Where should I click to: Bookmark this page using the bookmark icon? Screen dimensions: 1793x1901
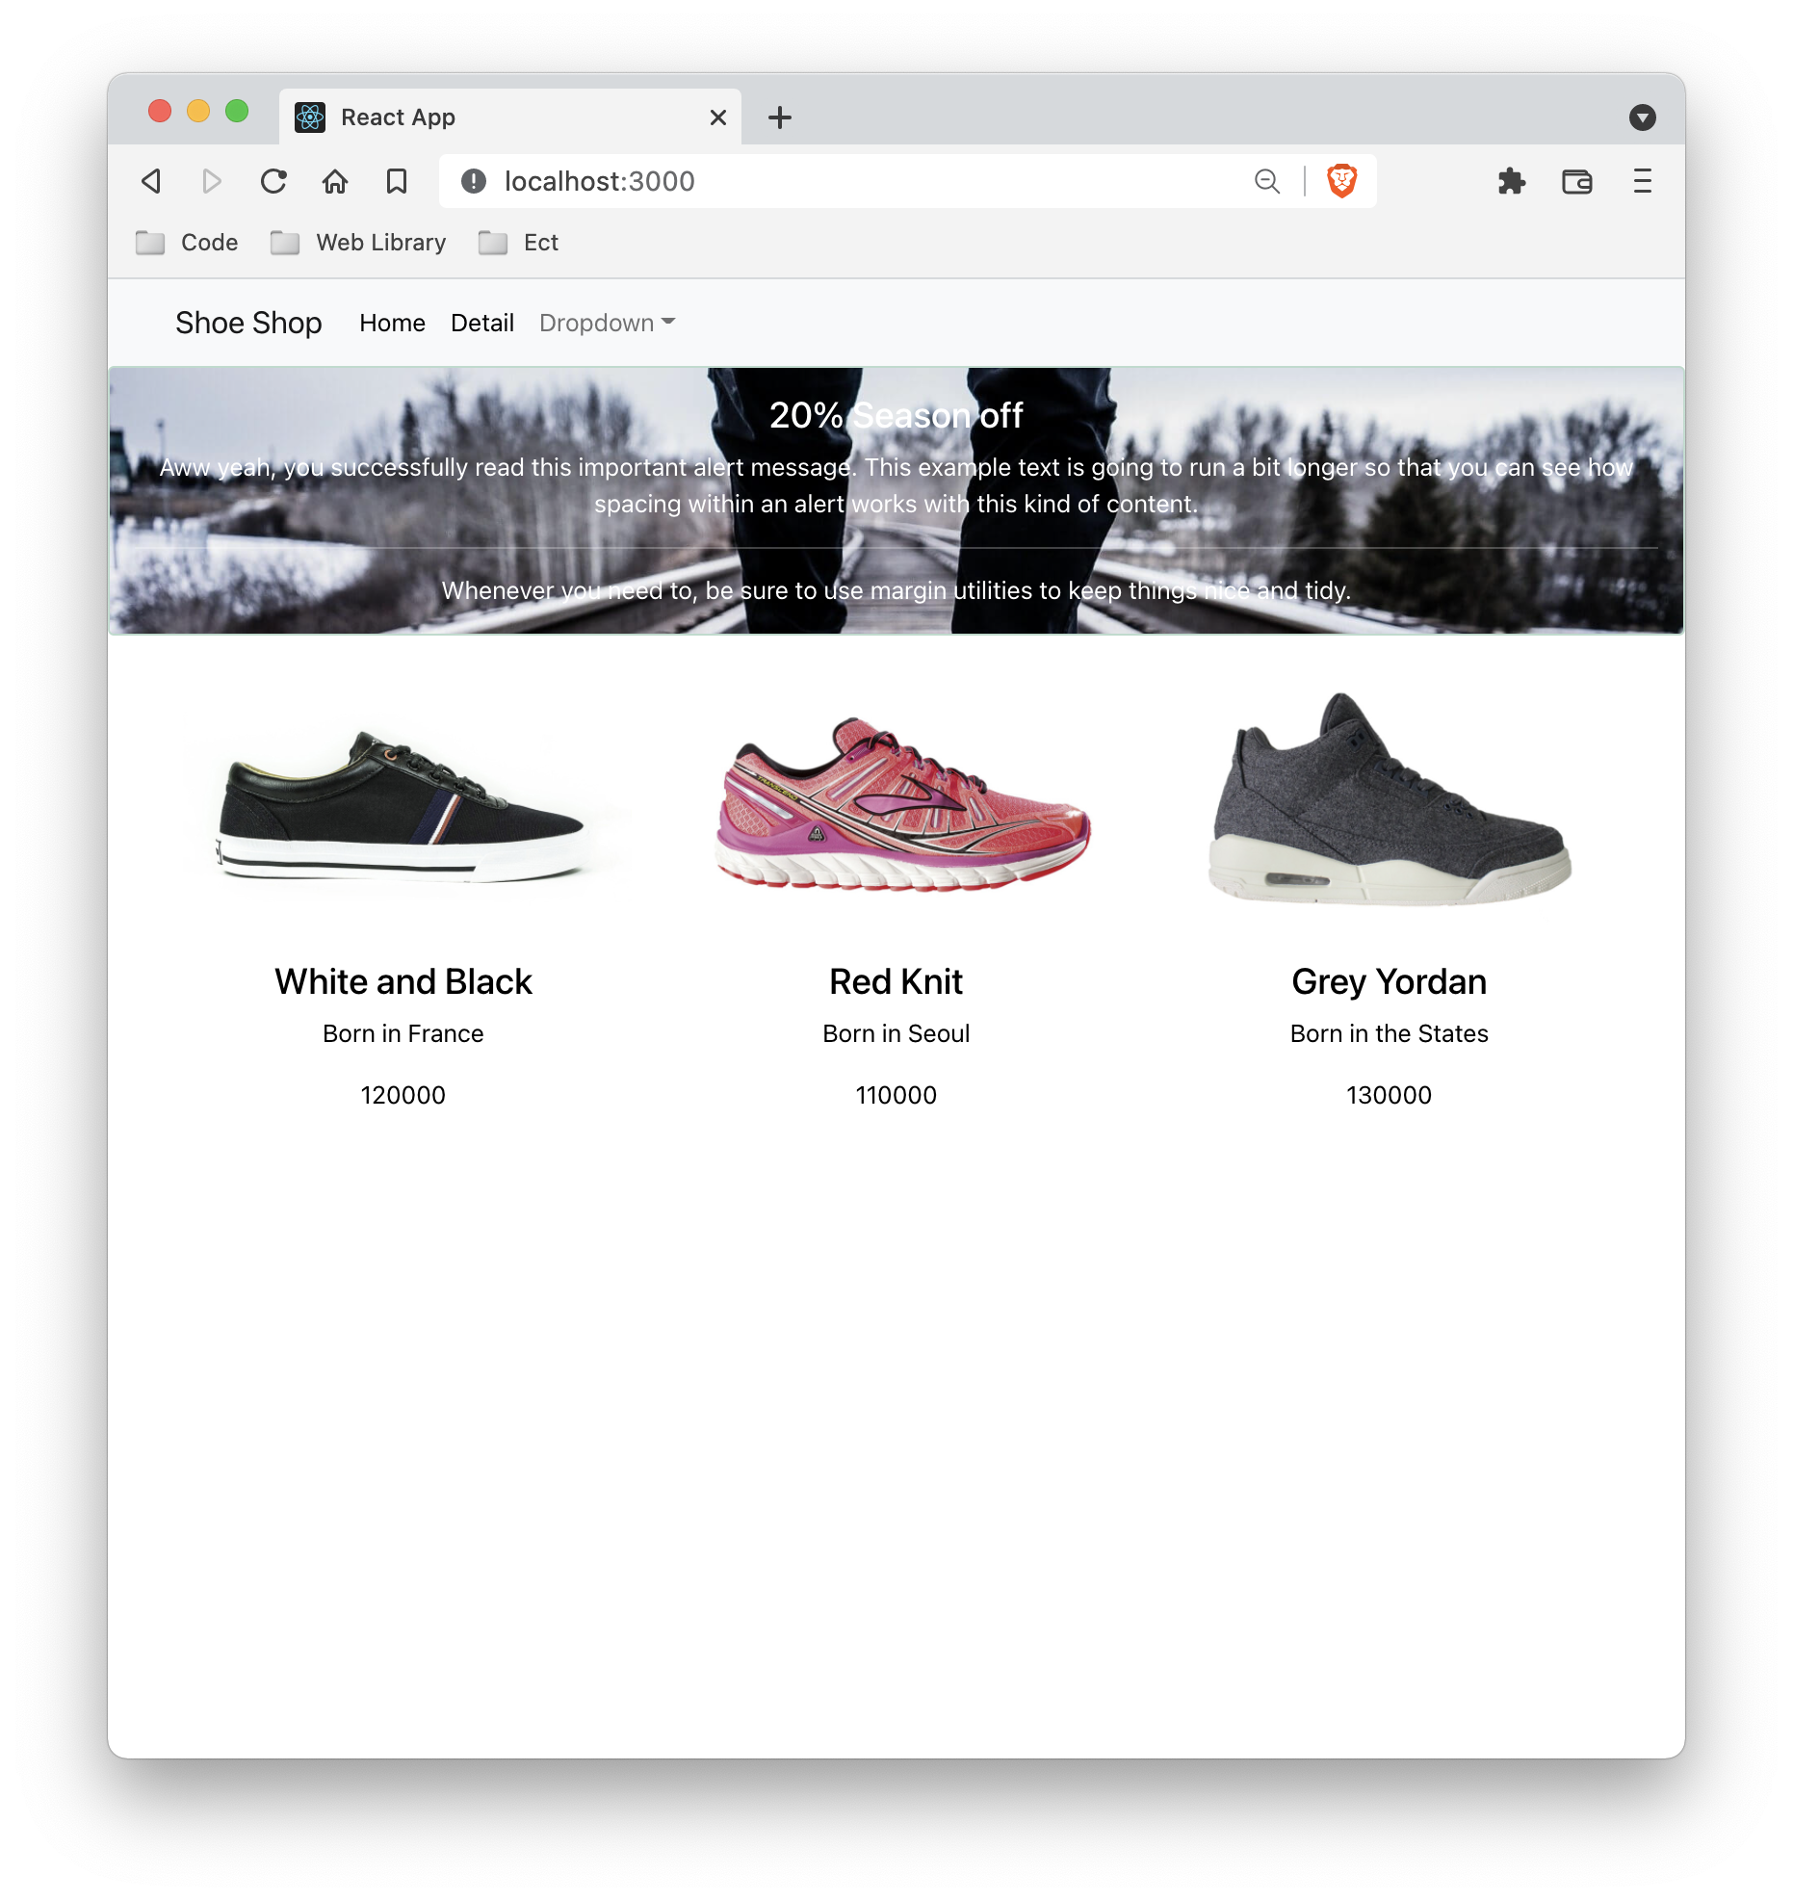coord(397,181)
